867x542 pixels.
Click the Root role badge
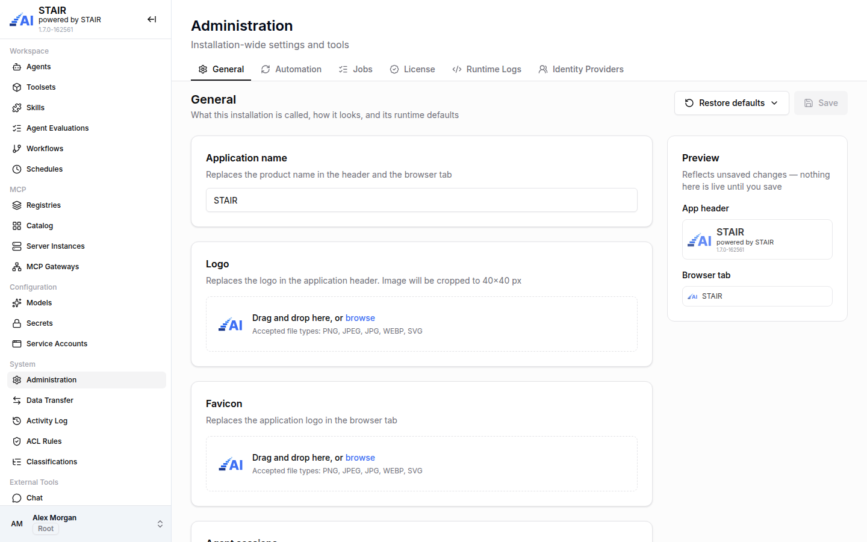[x=46, y=529]
